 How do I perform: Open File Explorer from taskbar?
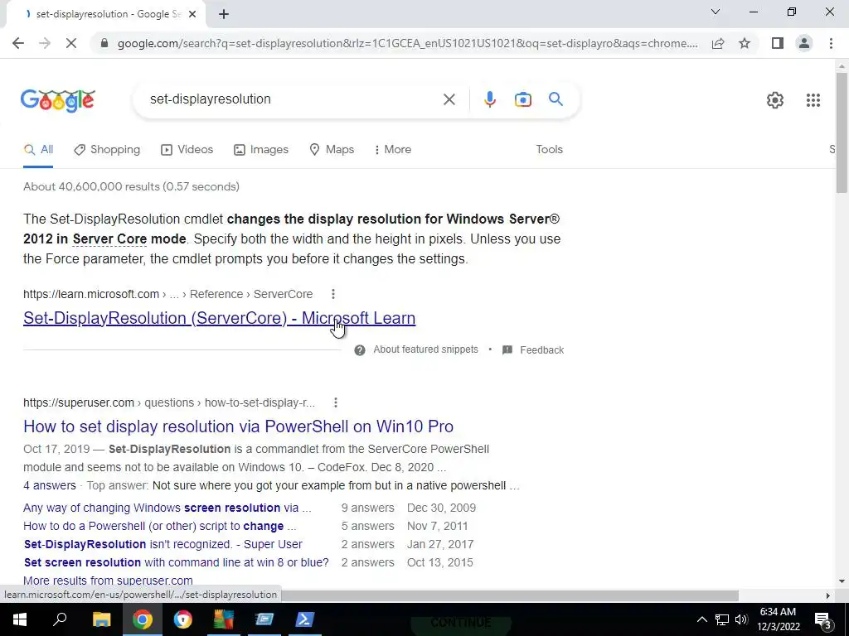pyautogui.click(x=101, y=619)
